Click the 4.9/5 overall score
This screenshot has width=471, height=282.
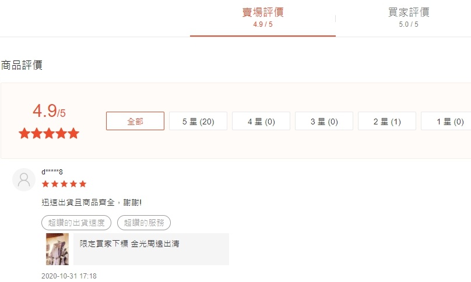click(x=49, y=111)
